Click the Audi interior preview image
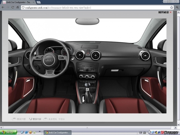 click(x=87, y=66)
